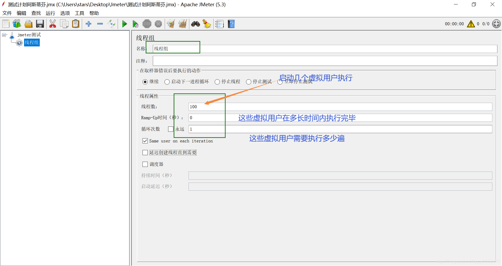Open the 文件 menu
Viewport: 502px width, 266px height.
coord(7,13)
